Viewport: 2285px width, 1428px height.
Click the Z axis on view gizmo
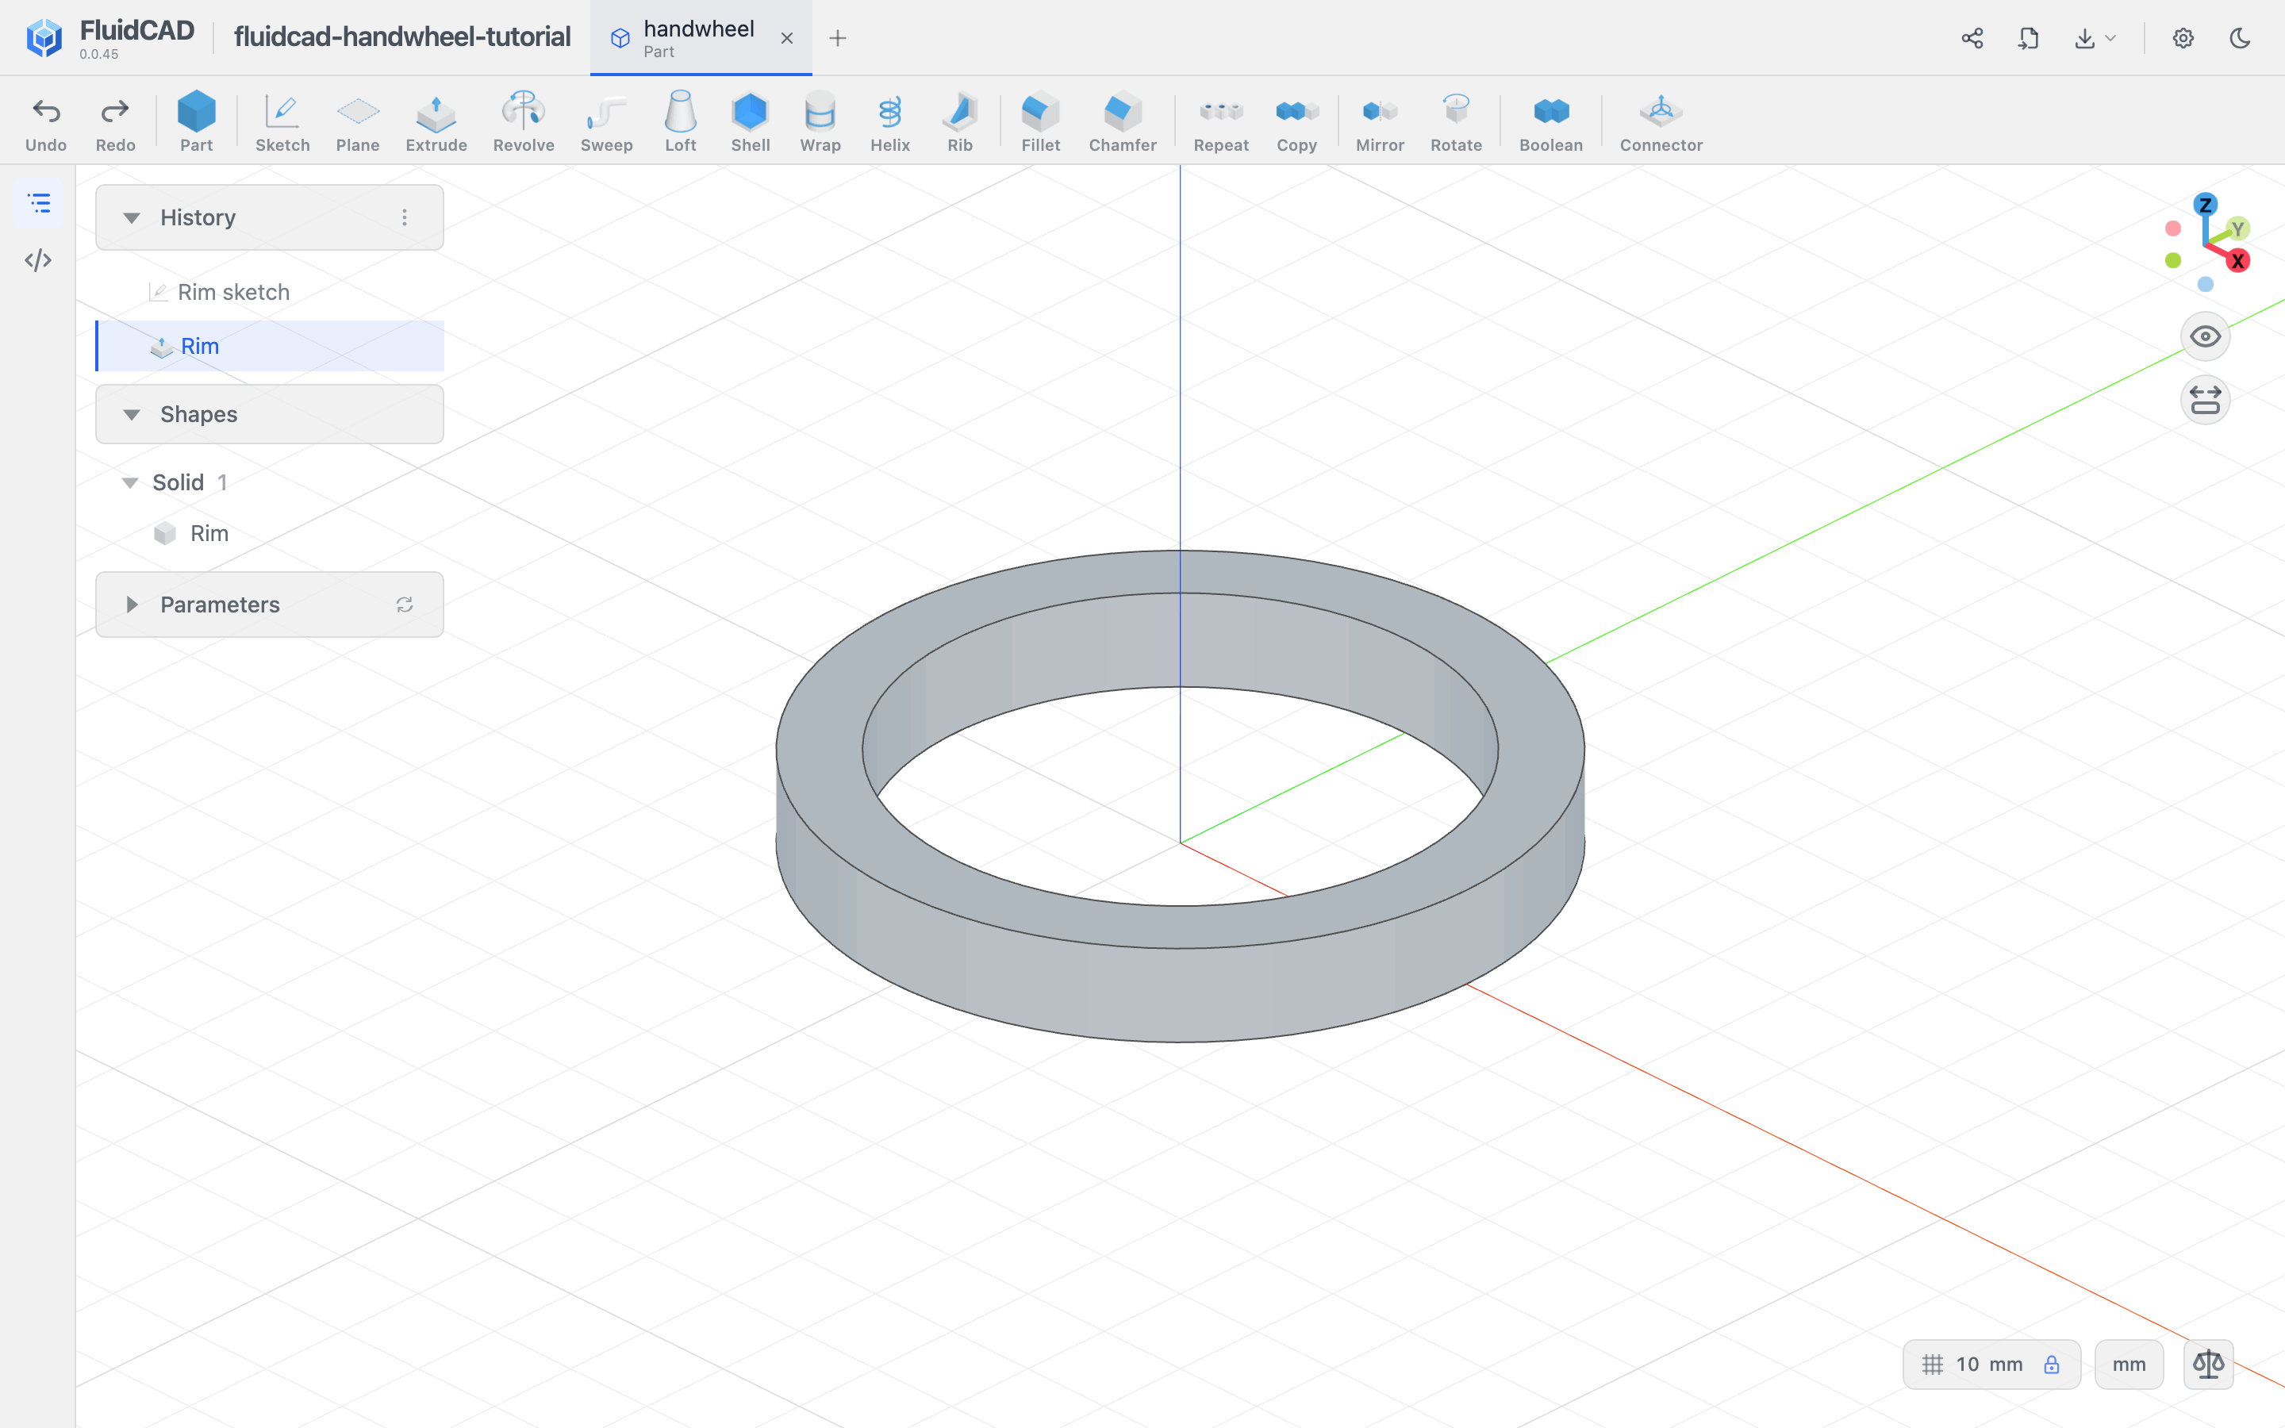click(2205, 205)
